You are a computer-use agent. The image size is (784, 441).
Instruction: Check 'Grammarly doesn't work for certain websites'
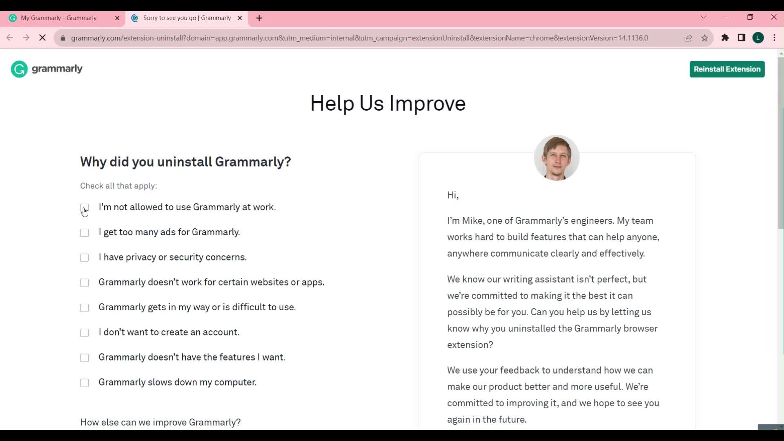tap(85, 283)
